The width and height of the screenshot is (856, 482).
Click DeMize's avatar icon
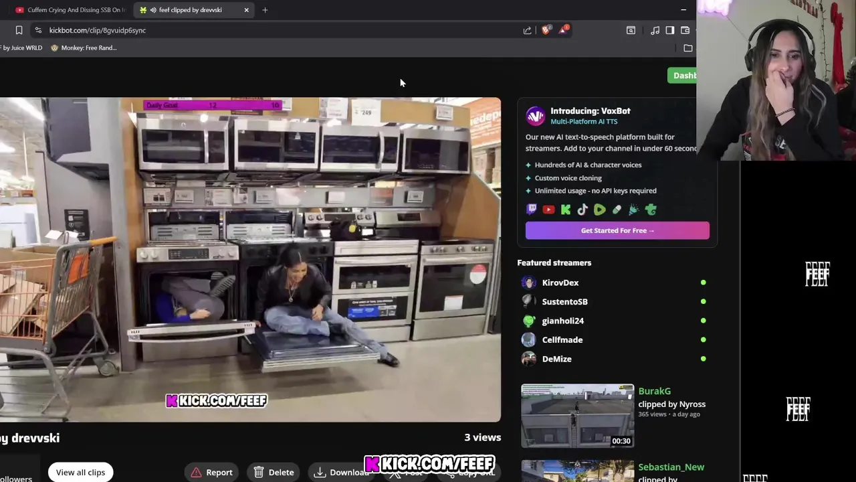pyautogui.click(x=529, y=359)
